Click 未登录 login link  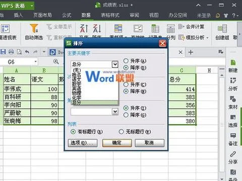click(x=204, y=16)
